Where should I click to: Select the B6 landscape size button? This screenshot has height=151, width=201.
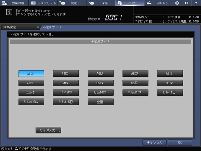[x=170, y=83]
